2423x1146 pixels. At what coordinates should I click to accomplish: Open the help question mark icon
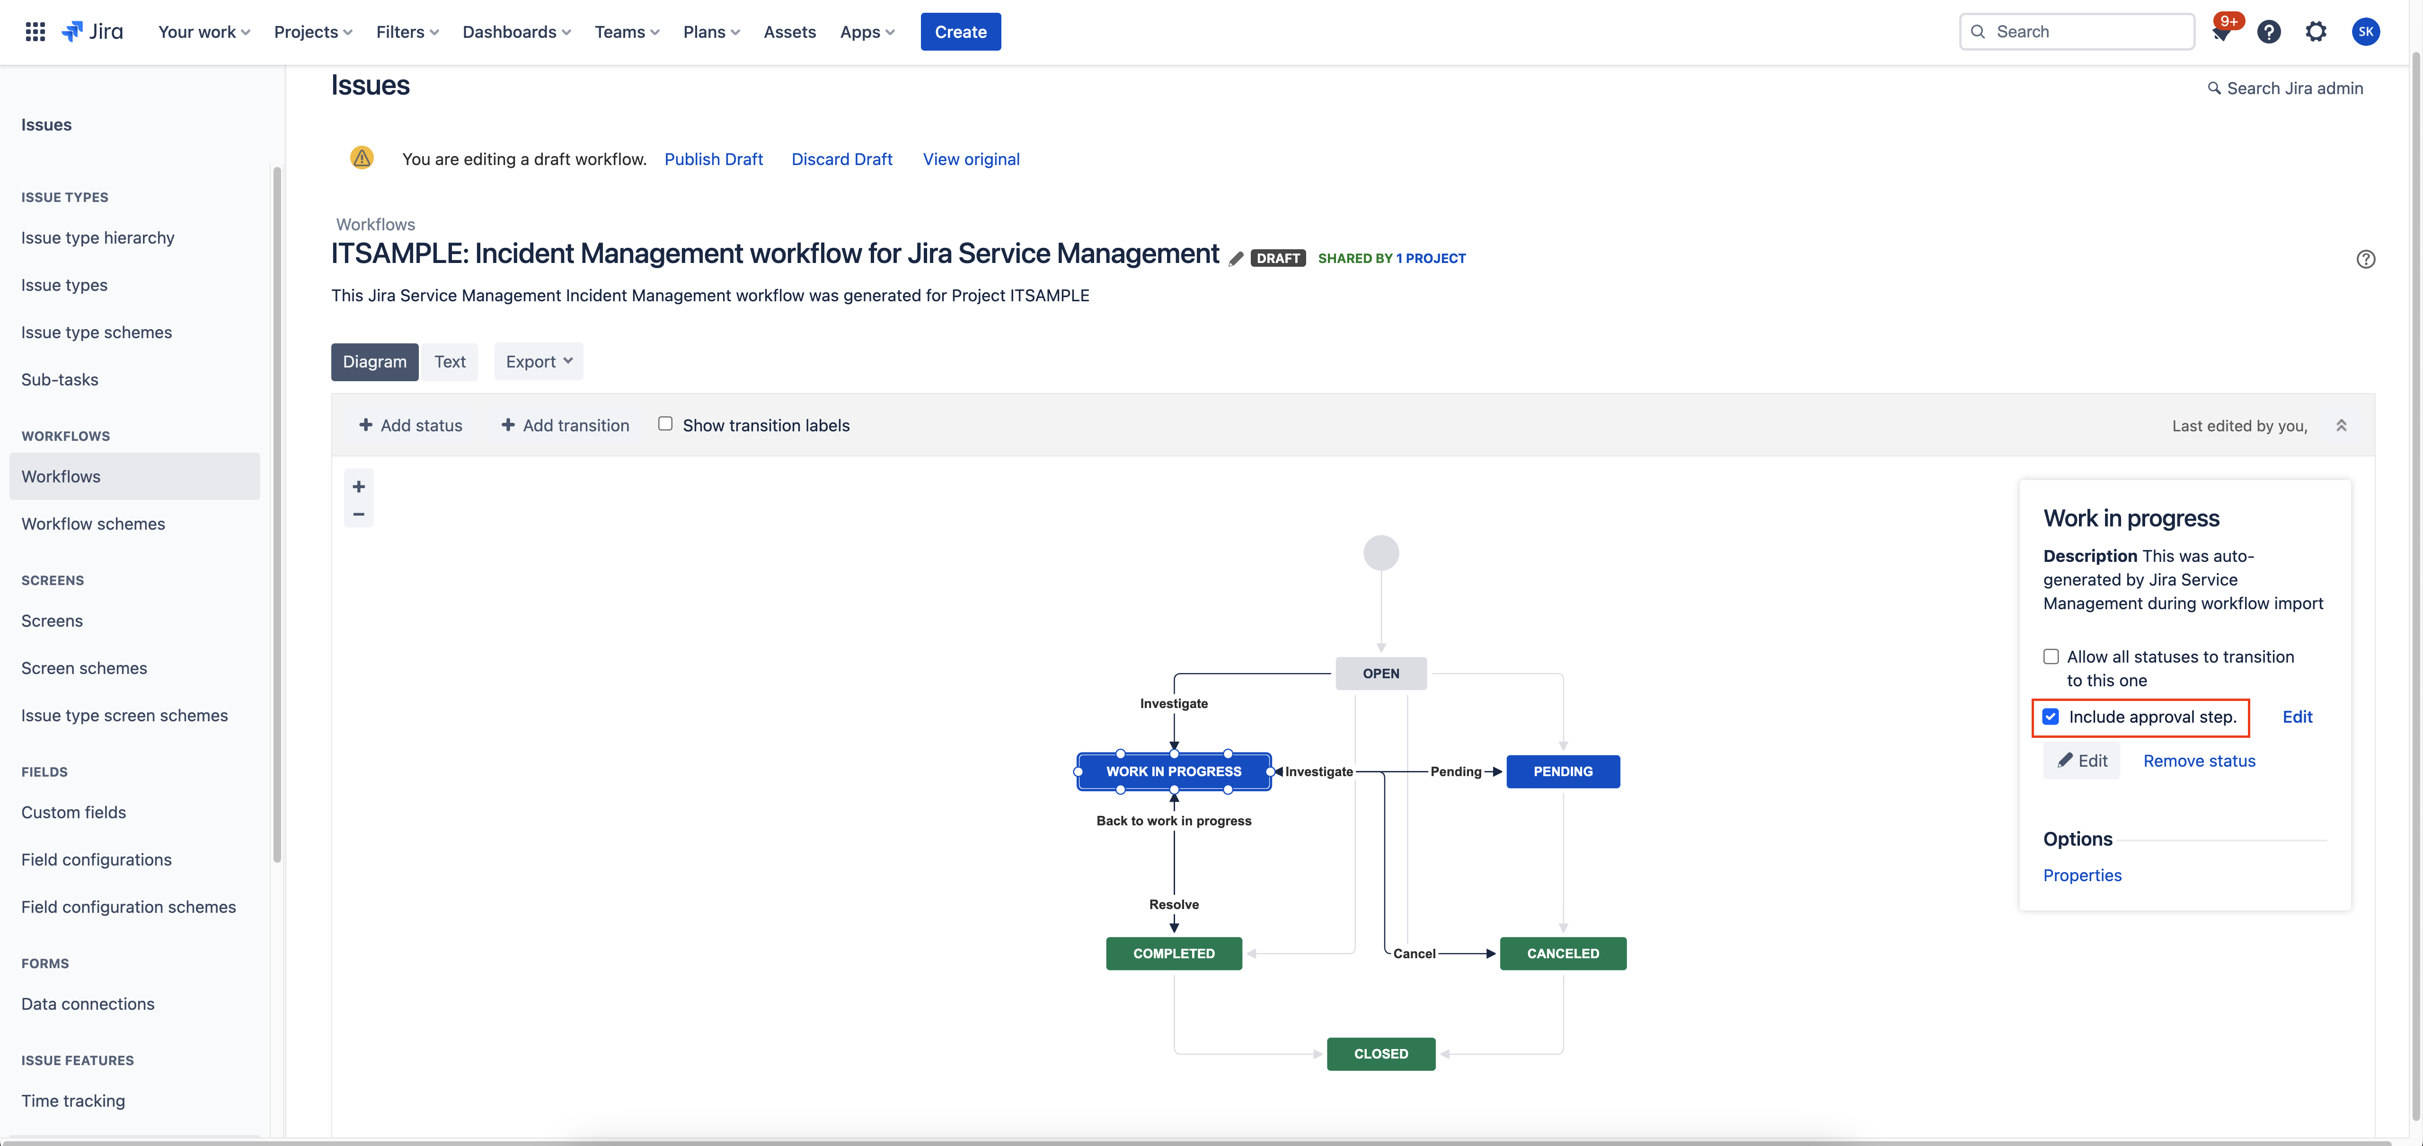point(2269,32)
